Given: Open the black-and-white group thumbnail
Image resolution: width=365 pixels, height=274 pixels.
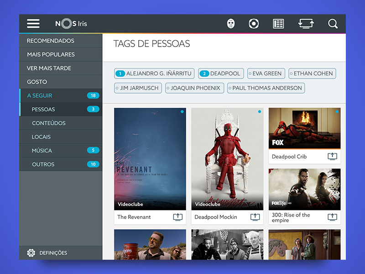Looking at the screenshot, I should (x=227, y=245).
